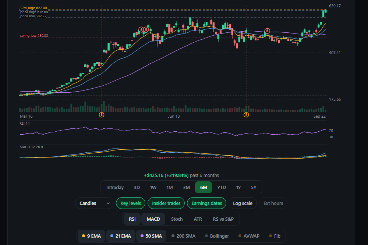
Task: Click the +$425.16 (+219.84%) gain text
Action: click(x=166, y=175)
